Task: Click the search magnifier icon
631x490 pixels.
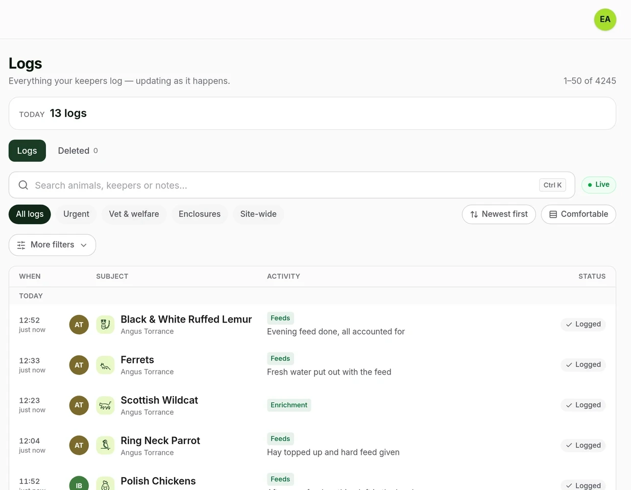Action: coord(23,185)
